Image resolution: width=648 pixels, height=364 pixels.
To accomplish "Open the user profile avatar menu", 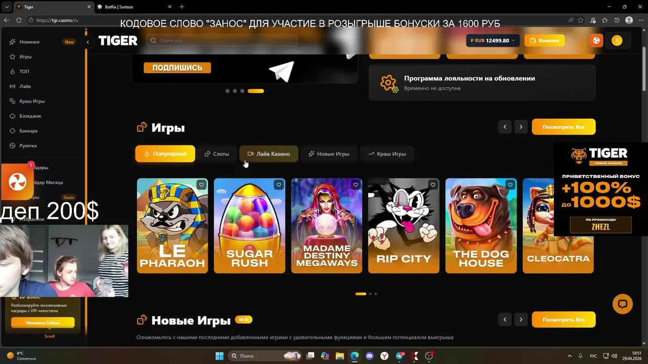I will (617, 40).
